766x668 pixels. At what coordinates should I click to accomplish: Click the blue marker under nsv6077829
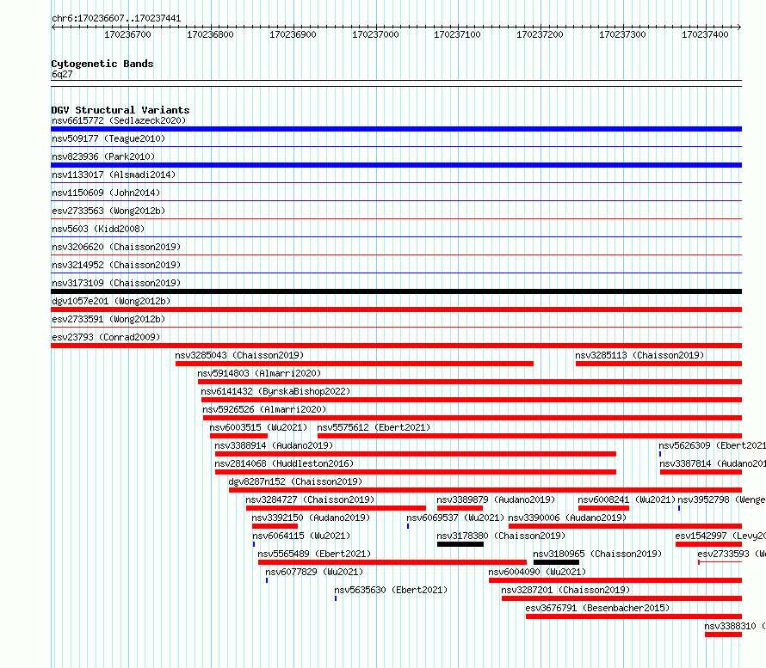[267, 580]
